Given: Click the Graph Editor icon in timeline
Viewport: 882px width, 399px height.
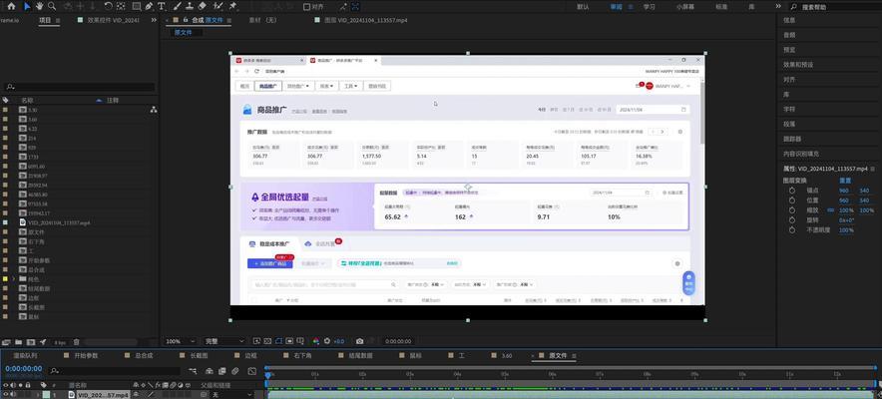Looking at the screenshot, I should pyautogui.click(x=252, y=371).
